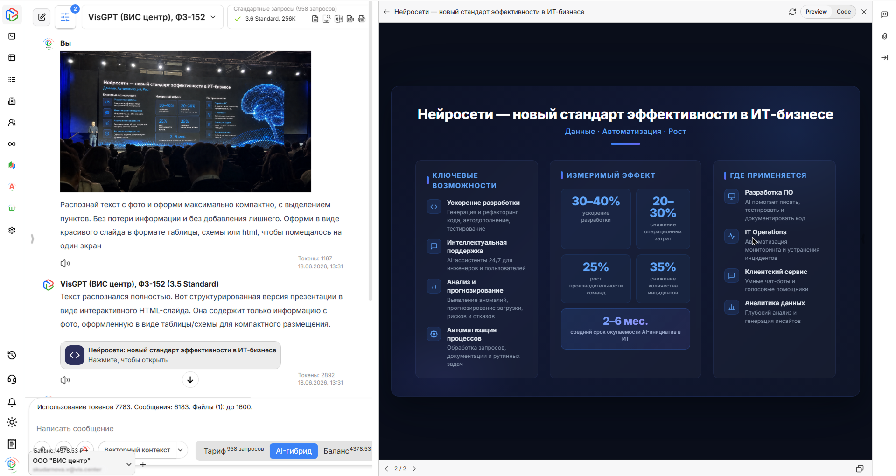Open the VisGPT (ВИС центр), ФЗ-152 model dropdown
896x476 pixels.
pyautogui.click(x=152, y=17)
